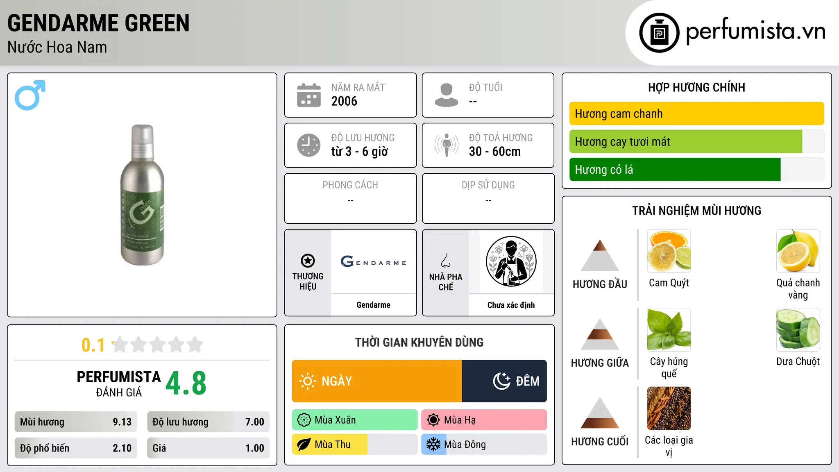Click the perfumista.vn perfume bottle logo icon
Image resolution: width=839 pixels, height=472 pixels.
pyautogui.click(x=659, y=33)
